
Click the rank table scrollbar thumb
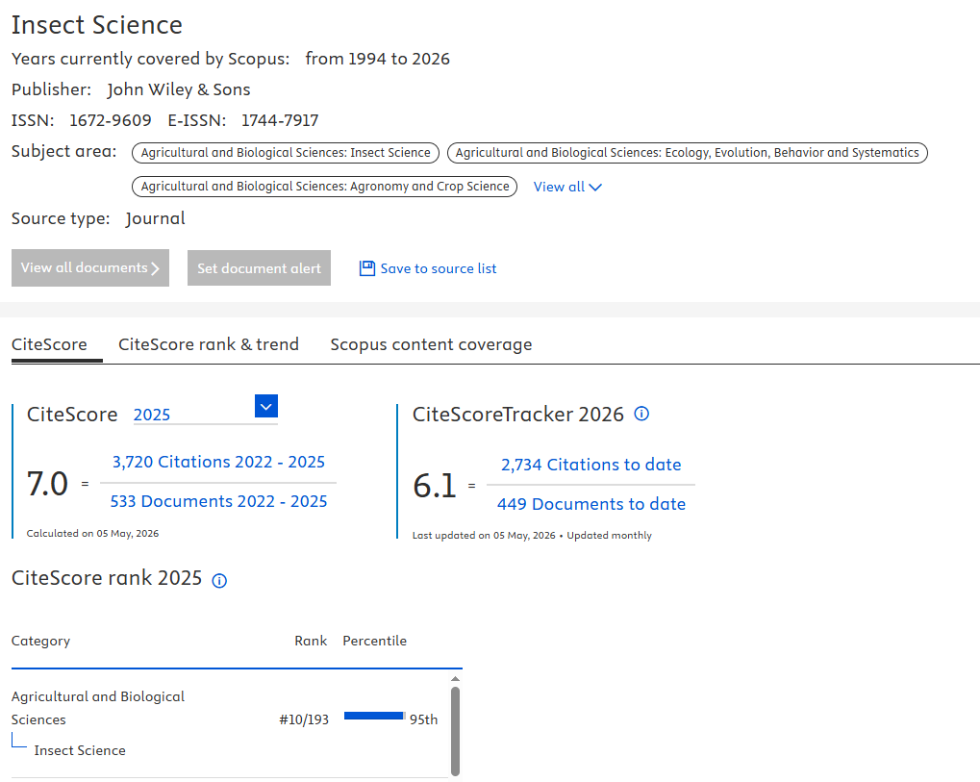point(455,731)
